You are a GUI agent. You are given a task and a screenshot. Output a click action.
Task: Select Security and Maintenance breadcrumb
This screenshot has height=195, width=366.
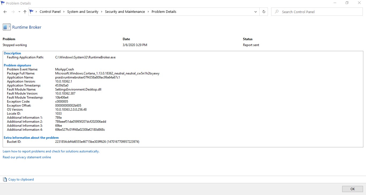(x=125, y=12)
